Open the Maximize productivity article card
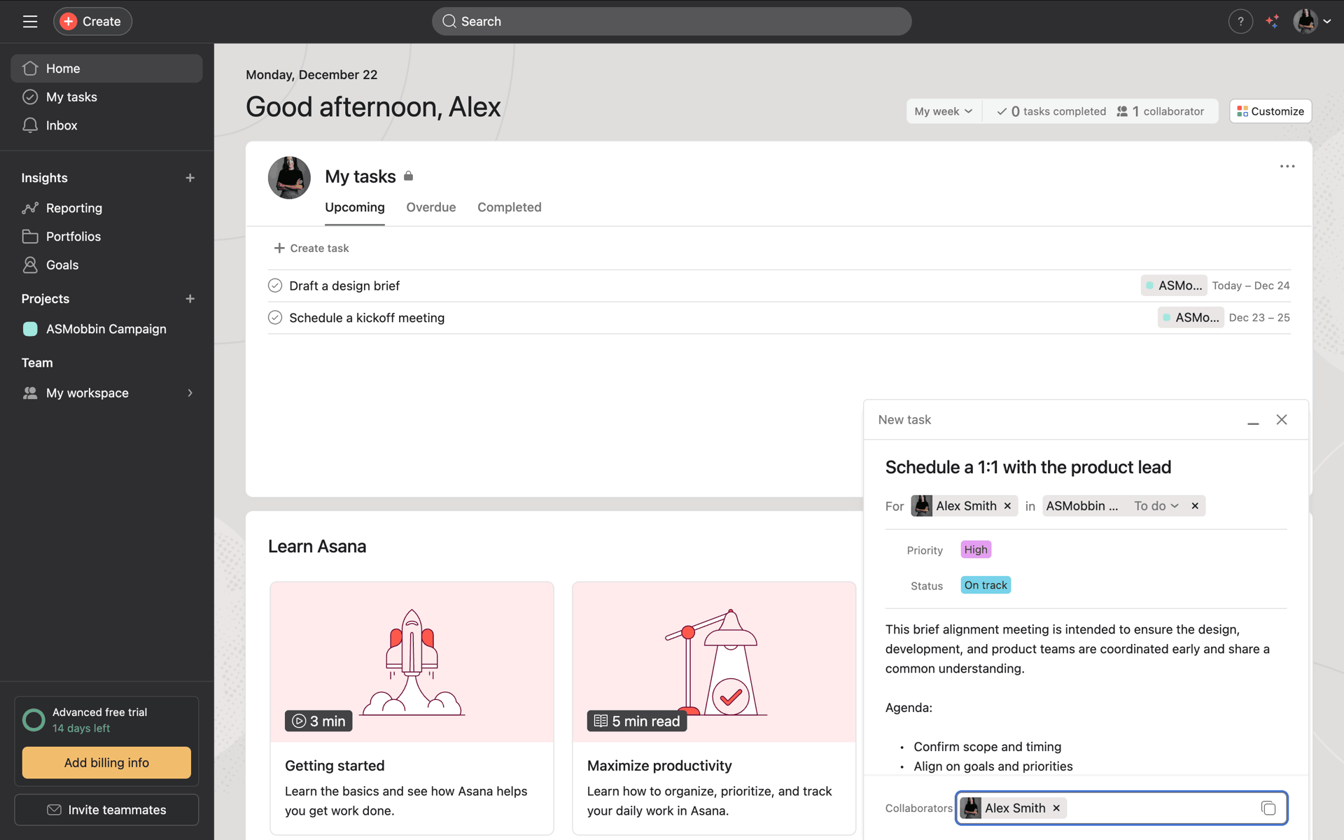The width and height of the screenshot is (1344, 840). point(714,708)
